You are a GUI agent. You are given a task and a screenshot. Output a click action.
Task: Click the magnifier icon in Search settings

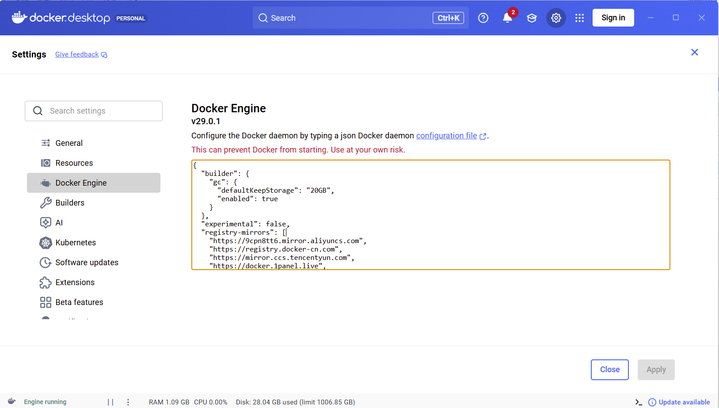(x=38, y=111)
